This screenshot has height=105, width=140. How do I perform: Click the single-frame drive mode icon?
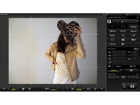(113, 40)
